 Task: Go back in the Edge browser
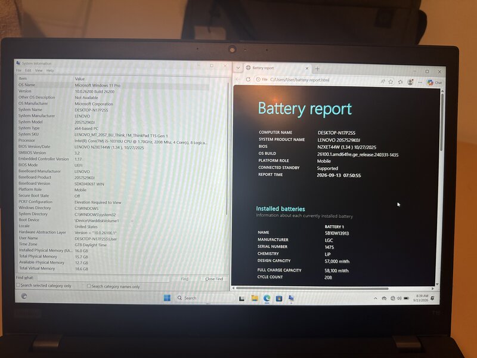238,79
